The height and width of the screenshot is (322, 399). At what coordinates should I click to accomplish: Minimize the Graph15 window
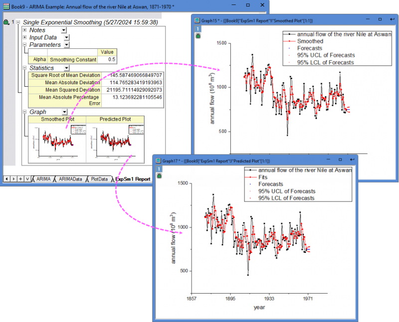[368, 19]
